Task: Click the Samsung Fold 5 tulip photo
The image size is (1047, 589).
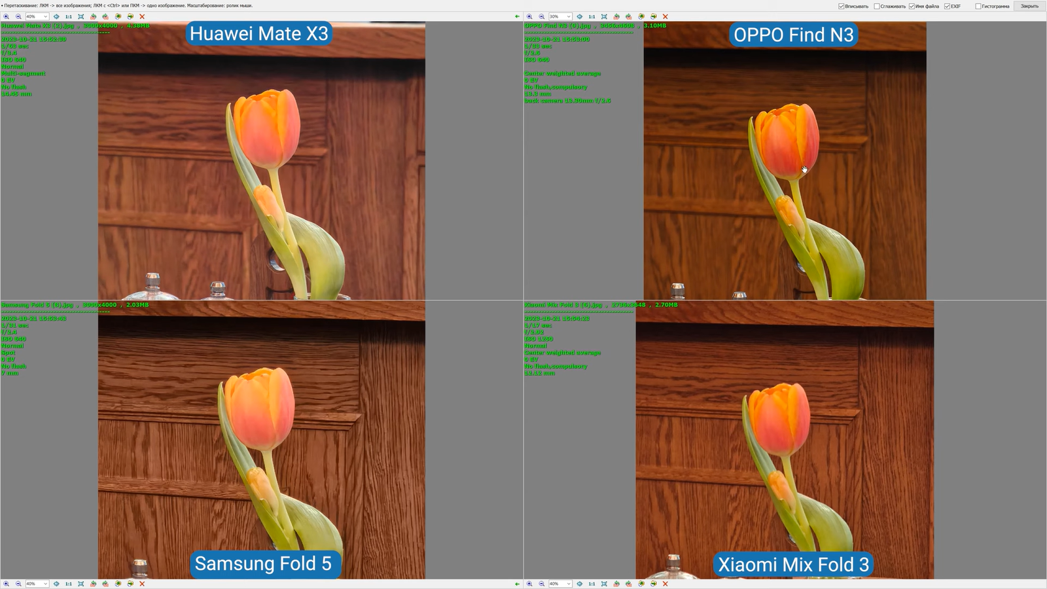Action: point(262,440)
